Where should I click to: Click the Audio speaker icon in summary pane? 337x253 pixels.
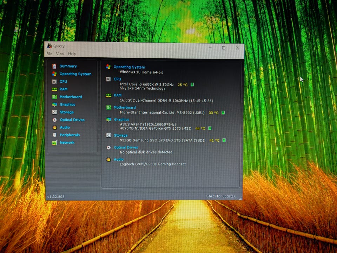[x=108, y=160]
